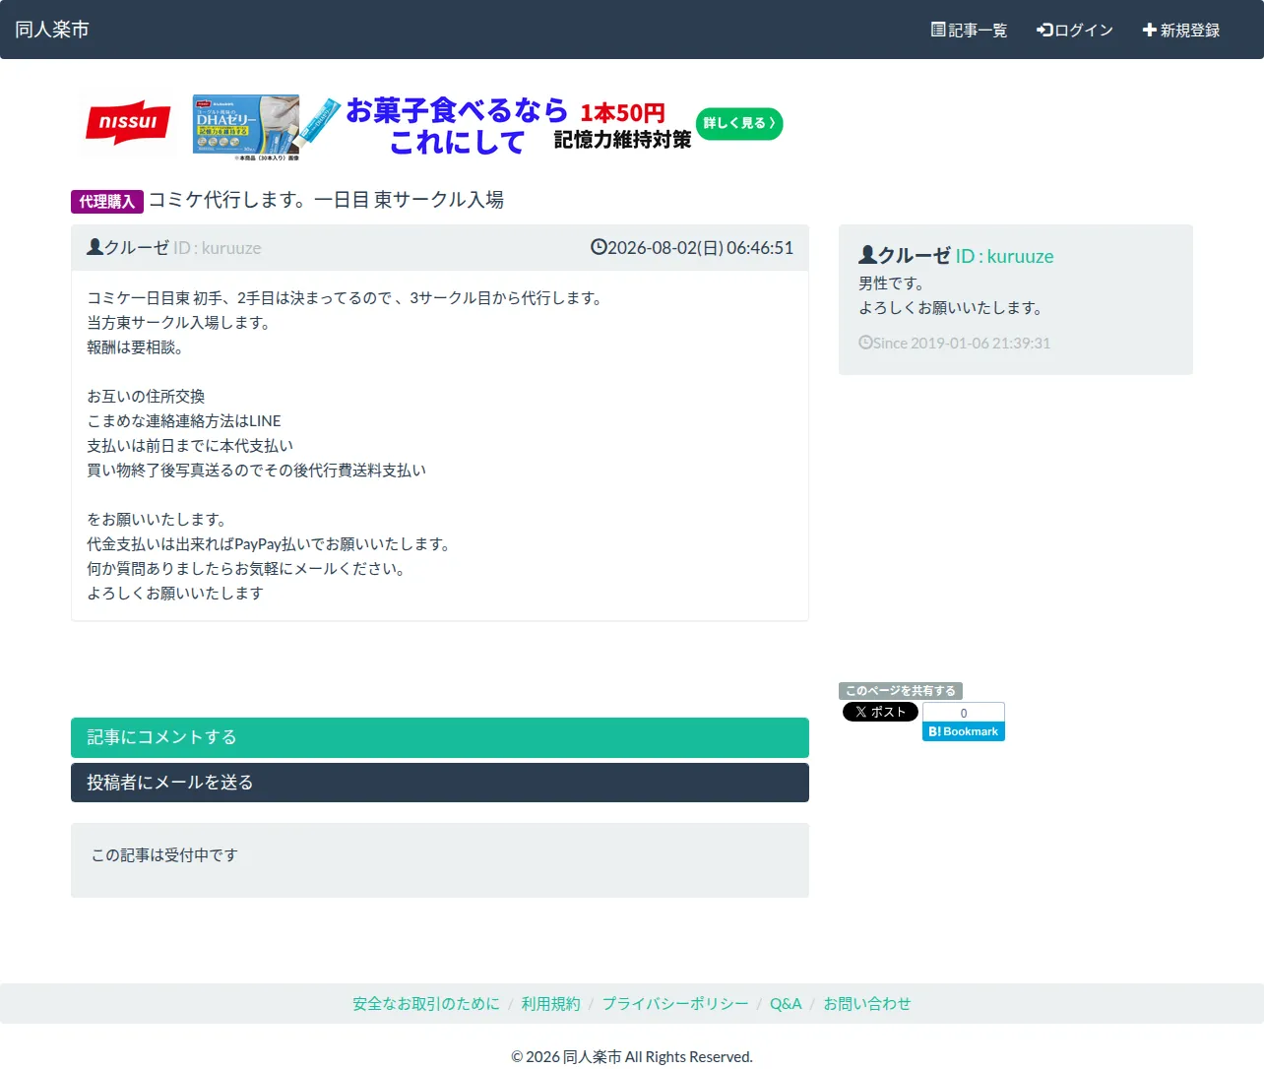Click the line 報酬は要相談。 in the post
Image resolution: width=1264 pixels, height=1069 pixels.
tap(136, 347)
